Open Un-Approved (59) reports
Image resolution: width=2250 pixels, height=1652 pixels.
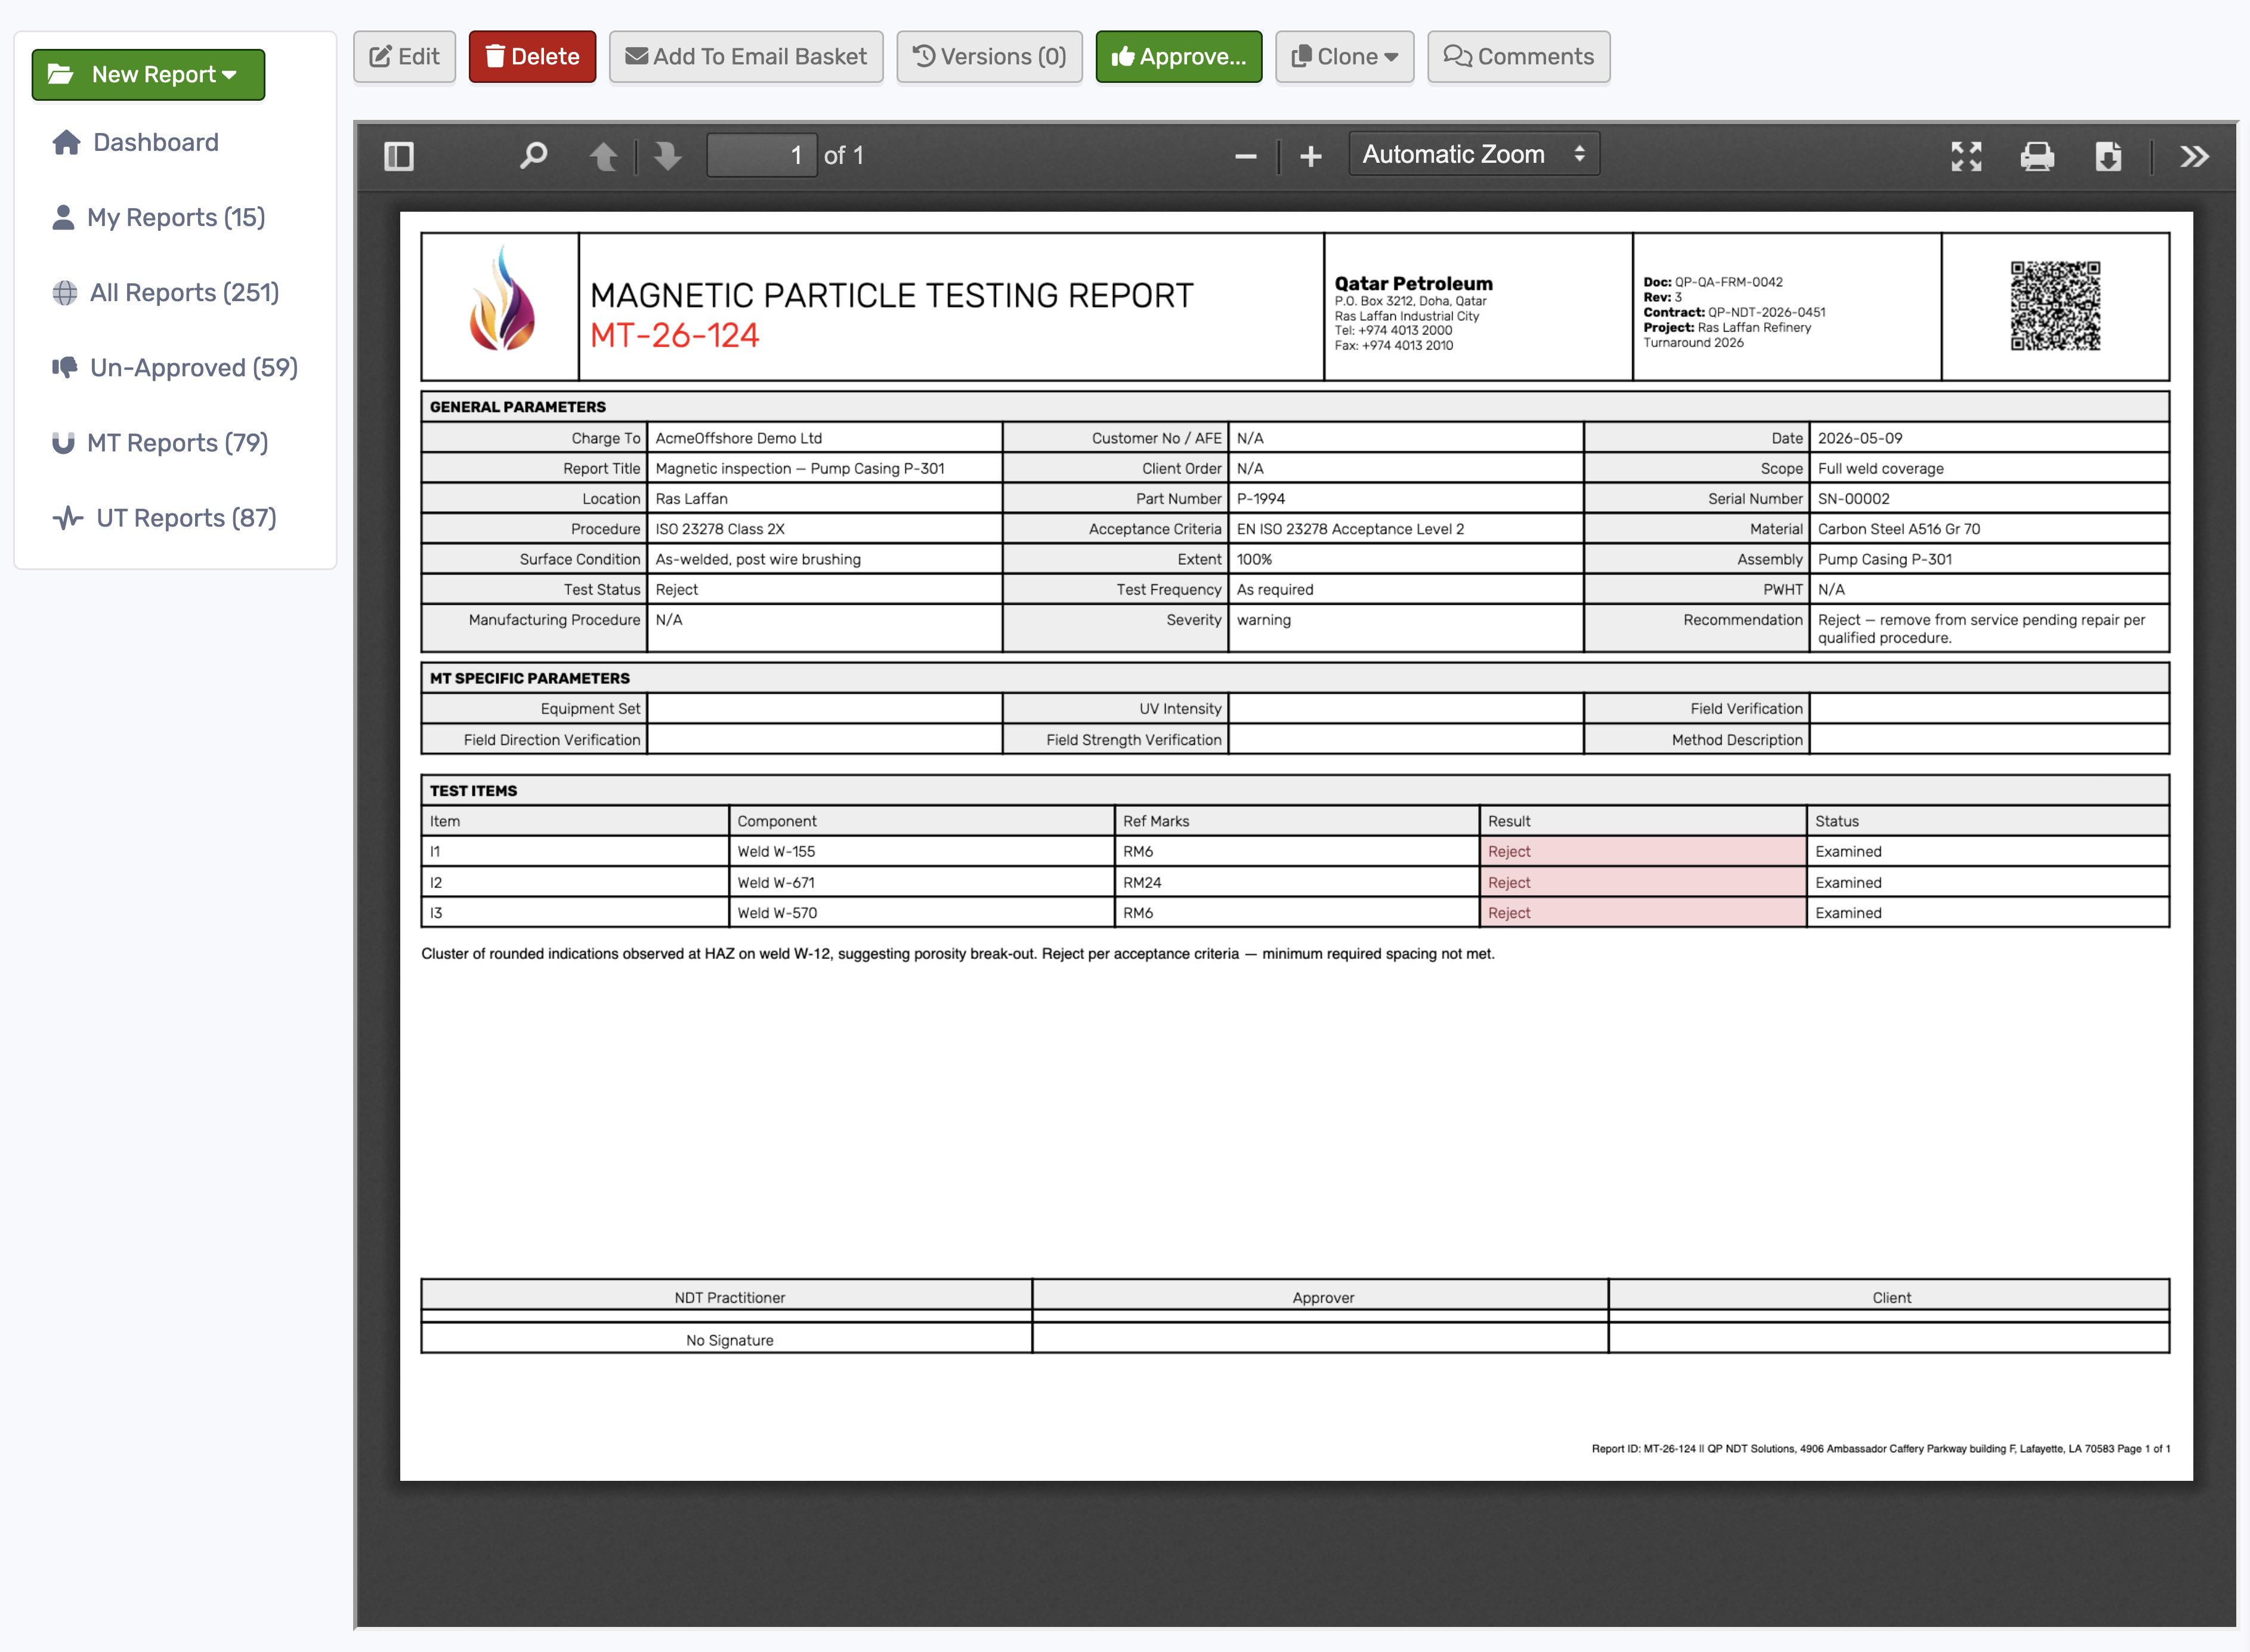(x=175, y=367)
